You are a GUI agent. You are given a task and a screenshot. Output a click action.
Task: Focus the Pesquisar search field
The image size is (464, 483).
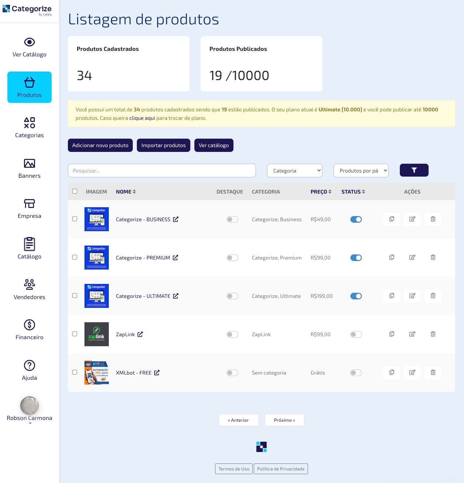point(162,171)
